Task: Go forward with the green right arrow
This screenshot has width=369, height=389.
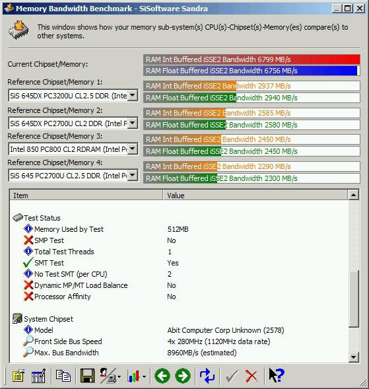Action: [183, 376]
